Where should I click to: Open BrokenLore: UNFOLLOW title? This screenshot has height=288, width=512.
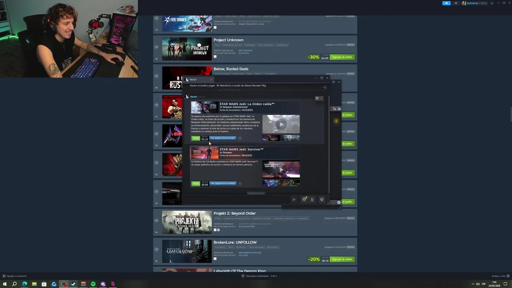coord(235,242)
